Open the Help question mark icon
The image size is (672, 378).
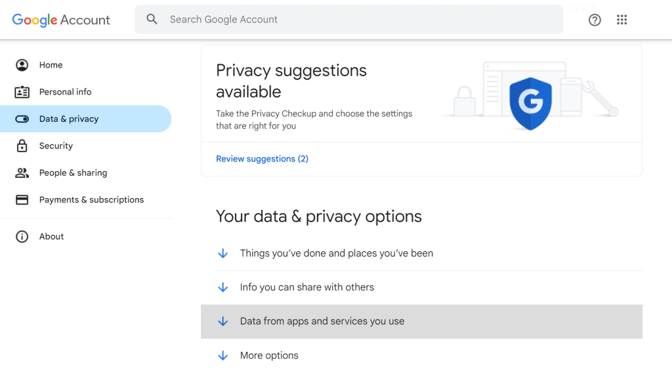point(595,20)
